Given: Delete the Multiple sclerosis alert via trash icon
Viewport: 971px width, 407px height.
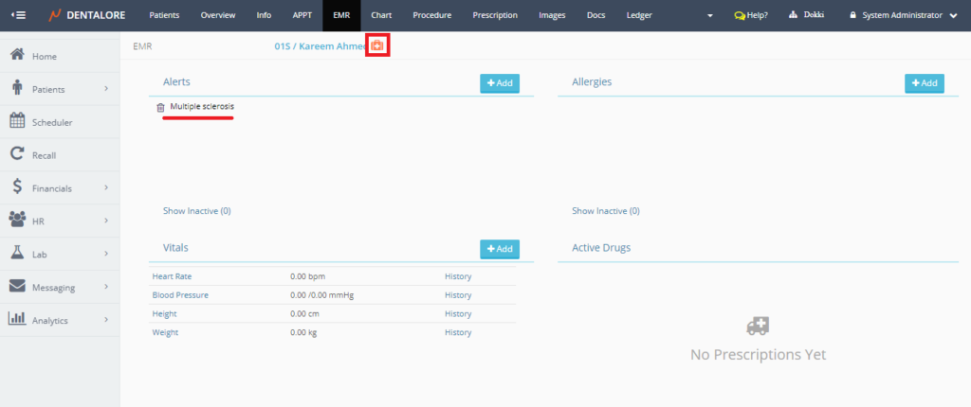Looking at the screenshot, I should pos(160,107).
